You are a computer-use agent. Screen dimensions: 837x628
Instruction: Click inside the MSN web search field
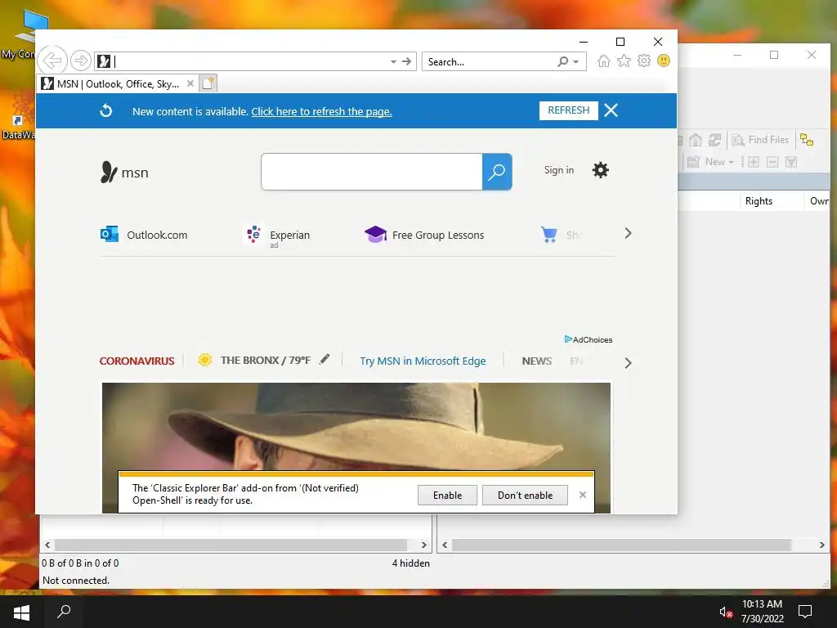[372, 172]
